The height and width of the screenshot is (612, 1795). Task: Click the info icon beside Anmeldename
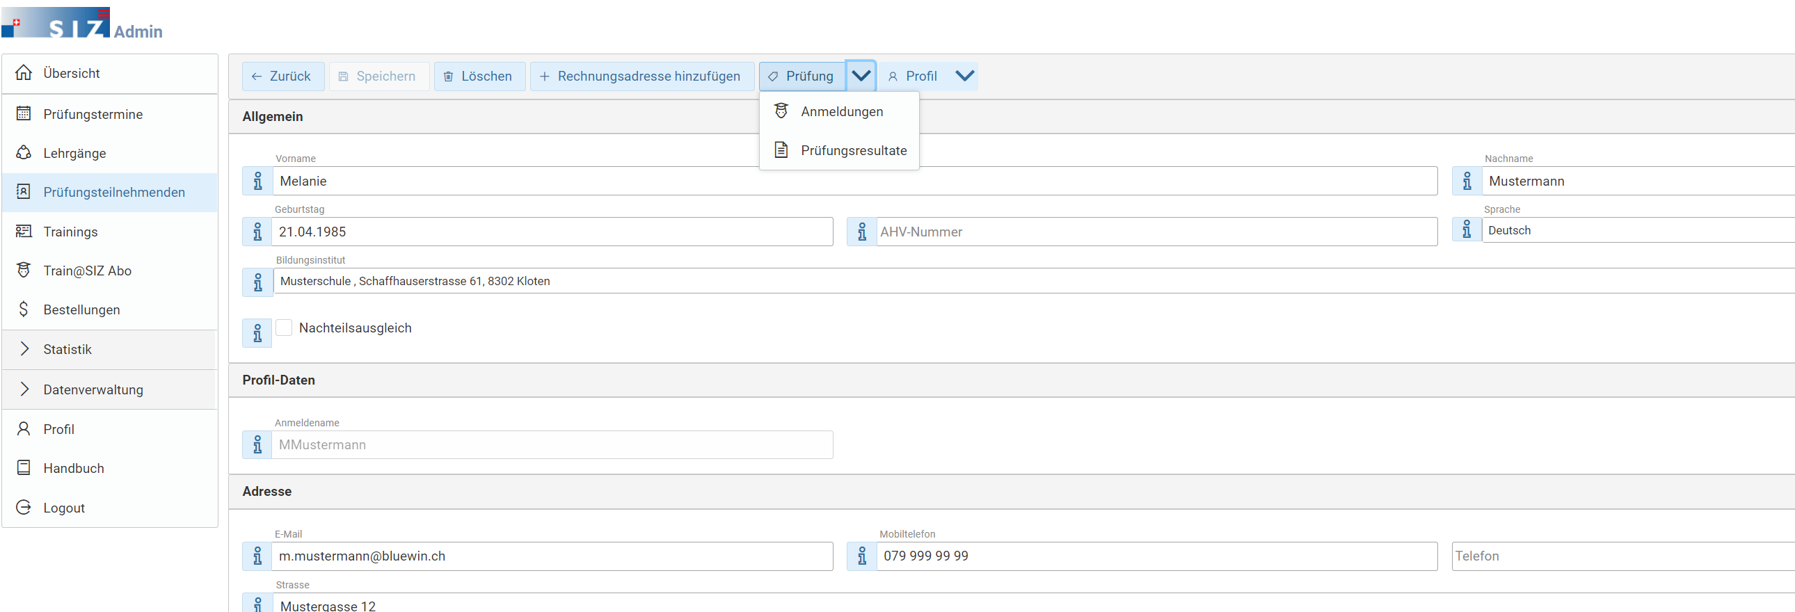pyautogui.click(x=257, y=444)
